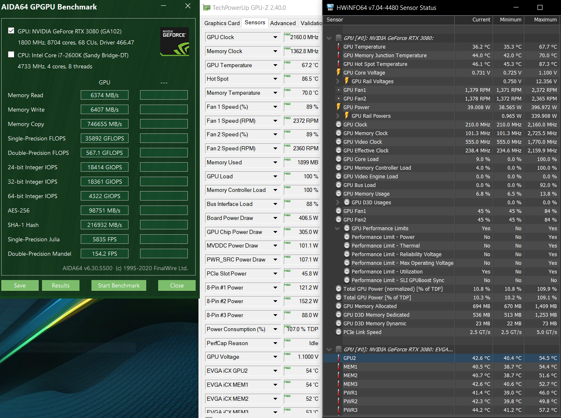561x418 pixels.
Task: Click the GPU-Z app icon in title bar
Action: tap(206, 7)
